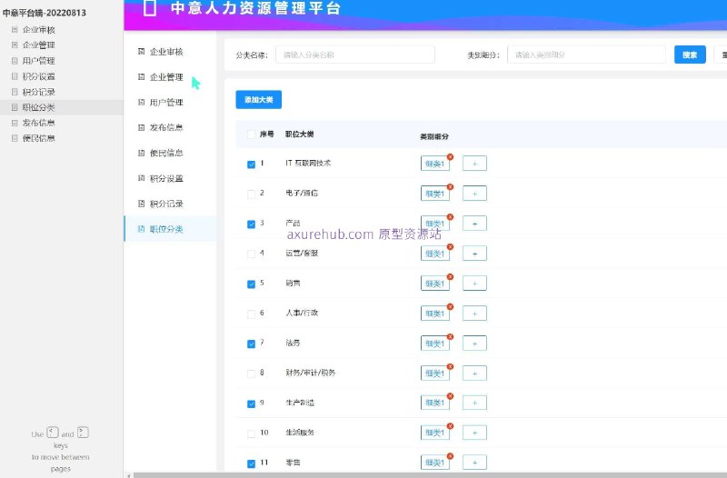Remove 细类1 tag in 法务 row

click(x=450, y=336)
